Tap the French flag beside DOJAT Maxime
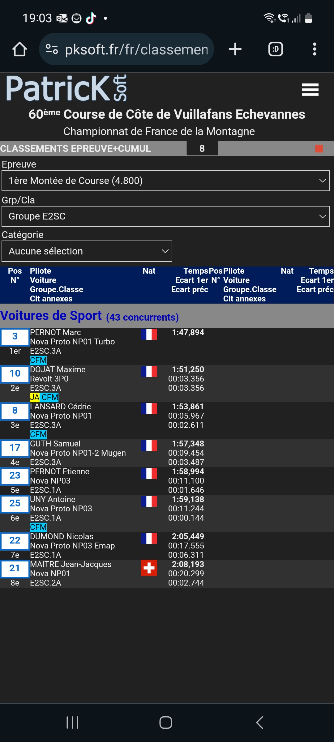This screenshot has width=334, height=742. coord(149,371)
